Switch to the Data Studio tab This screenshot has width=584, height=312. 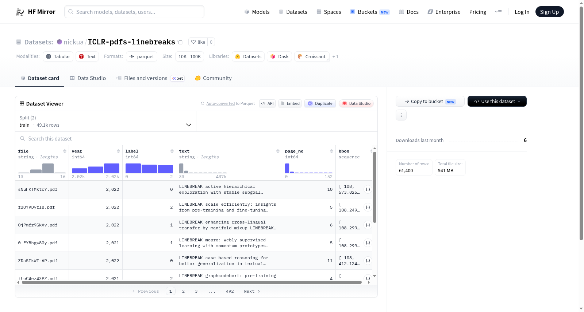[x=88, y=78]
